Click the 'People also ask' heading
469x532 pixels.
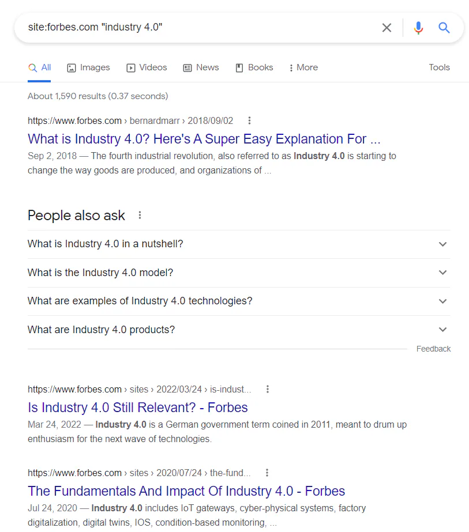(76, 216)
